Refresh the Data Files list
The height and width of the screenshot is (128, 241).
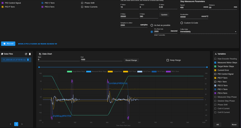[x=26, y=54]
